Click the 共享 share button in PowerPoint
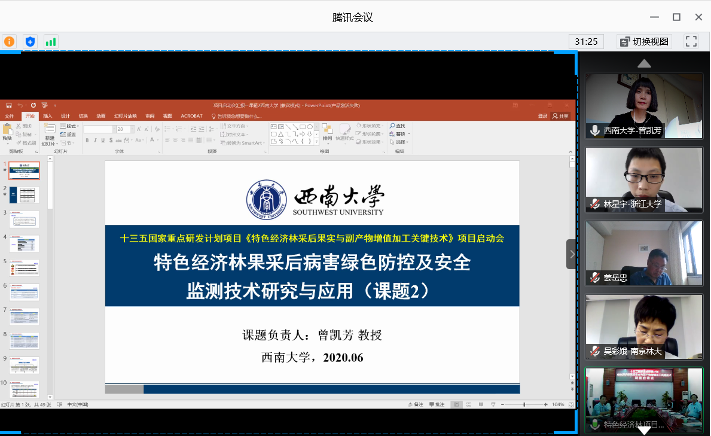 (561, 116)
